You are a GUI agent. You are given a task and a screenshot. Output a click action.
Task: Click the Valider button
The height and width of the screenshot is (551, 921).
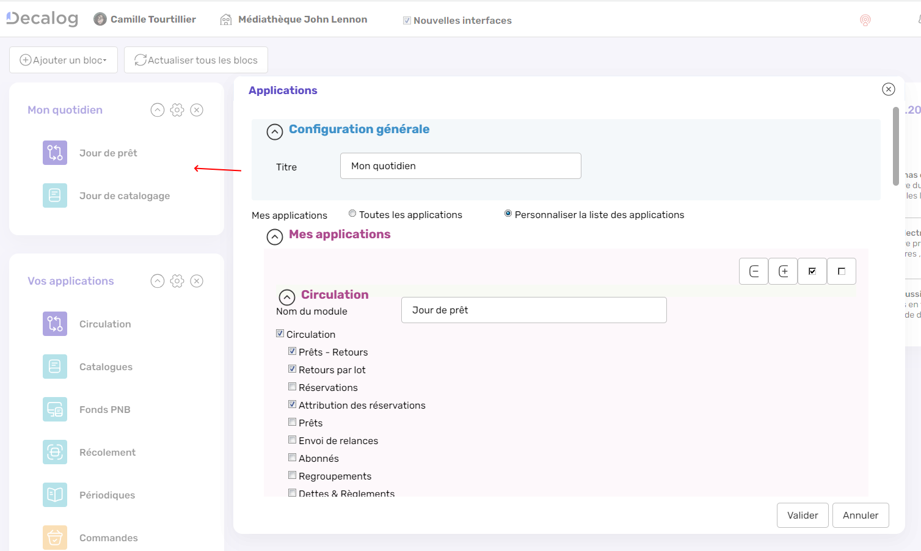point(803,515)
